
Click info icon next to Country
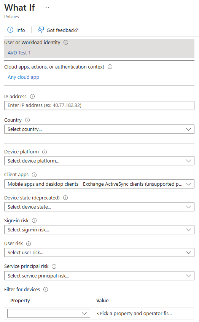click(x=27, y=120)
